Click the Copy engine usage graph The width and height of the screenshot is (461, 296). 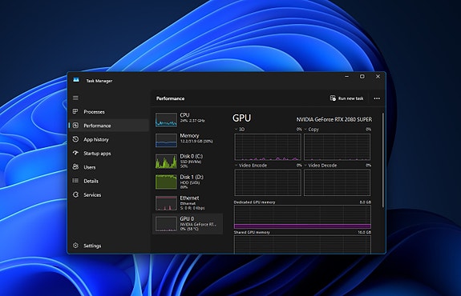pyautogui.click(x=337, y=147)
